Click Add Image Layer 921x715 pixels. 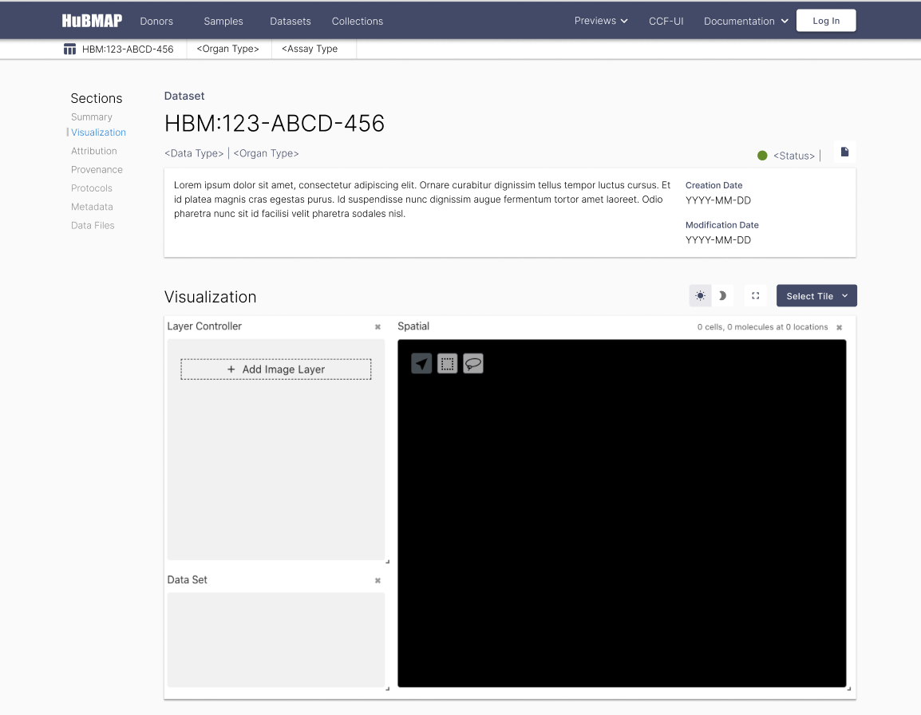pos(275,369)
